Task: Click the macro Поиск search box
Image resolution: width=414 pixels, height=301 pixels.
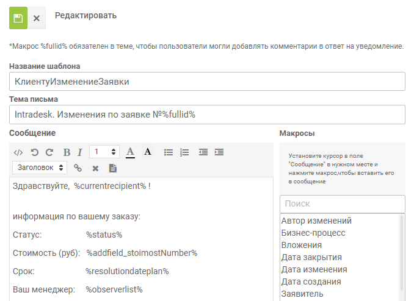Action: (342, 204)
